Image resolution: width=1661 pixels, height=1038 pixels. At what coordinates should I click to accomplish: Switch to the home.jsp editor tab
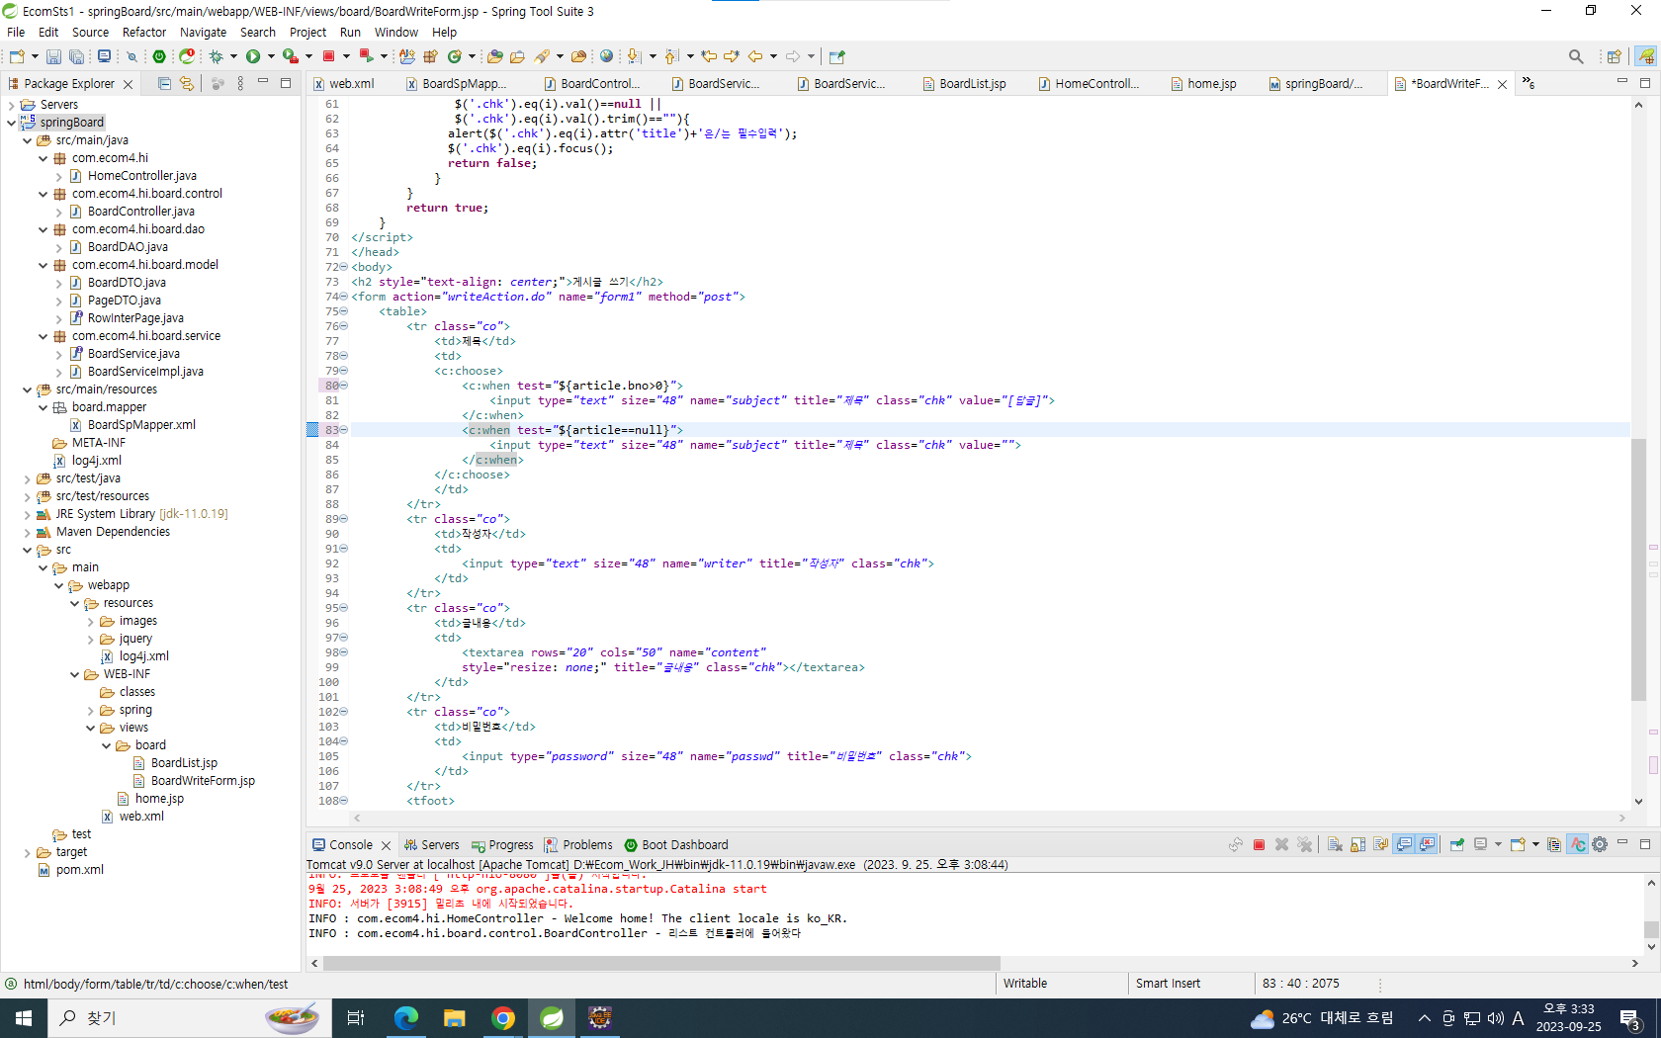[1203, 84]
